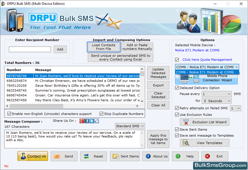248x170 pixels.
Task: Click Update Selected Messages button
Action: tap(158, 73)
